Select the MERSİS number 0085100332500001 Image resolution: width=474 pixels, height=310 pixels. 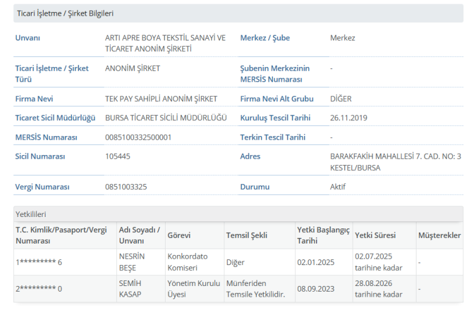click(x=138, y=137)
